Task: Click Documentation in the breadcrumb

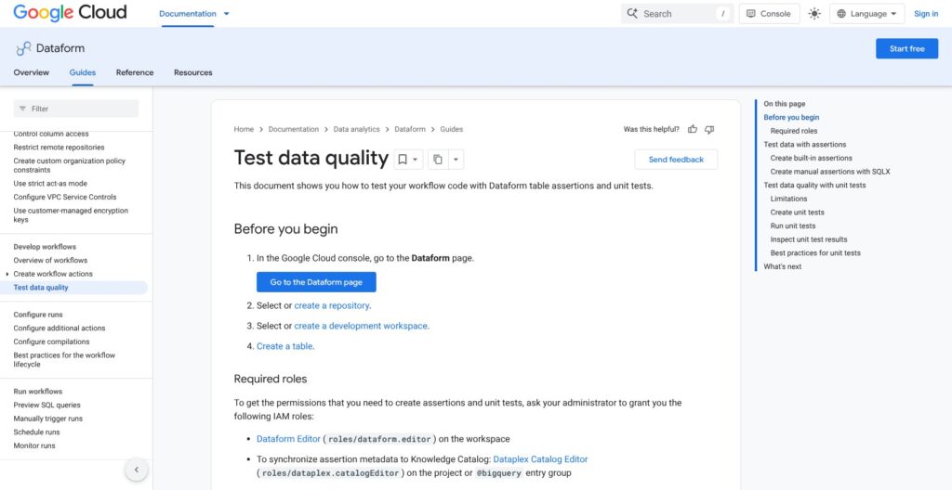Action: [x=293, y=129]
